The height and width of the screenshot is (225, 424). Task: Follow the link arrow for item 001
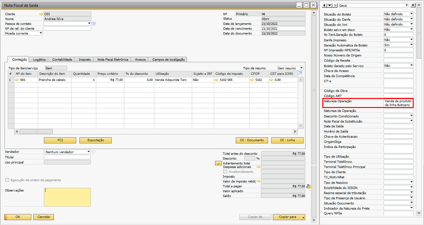point(17,80)
